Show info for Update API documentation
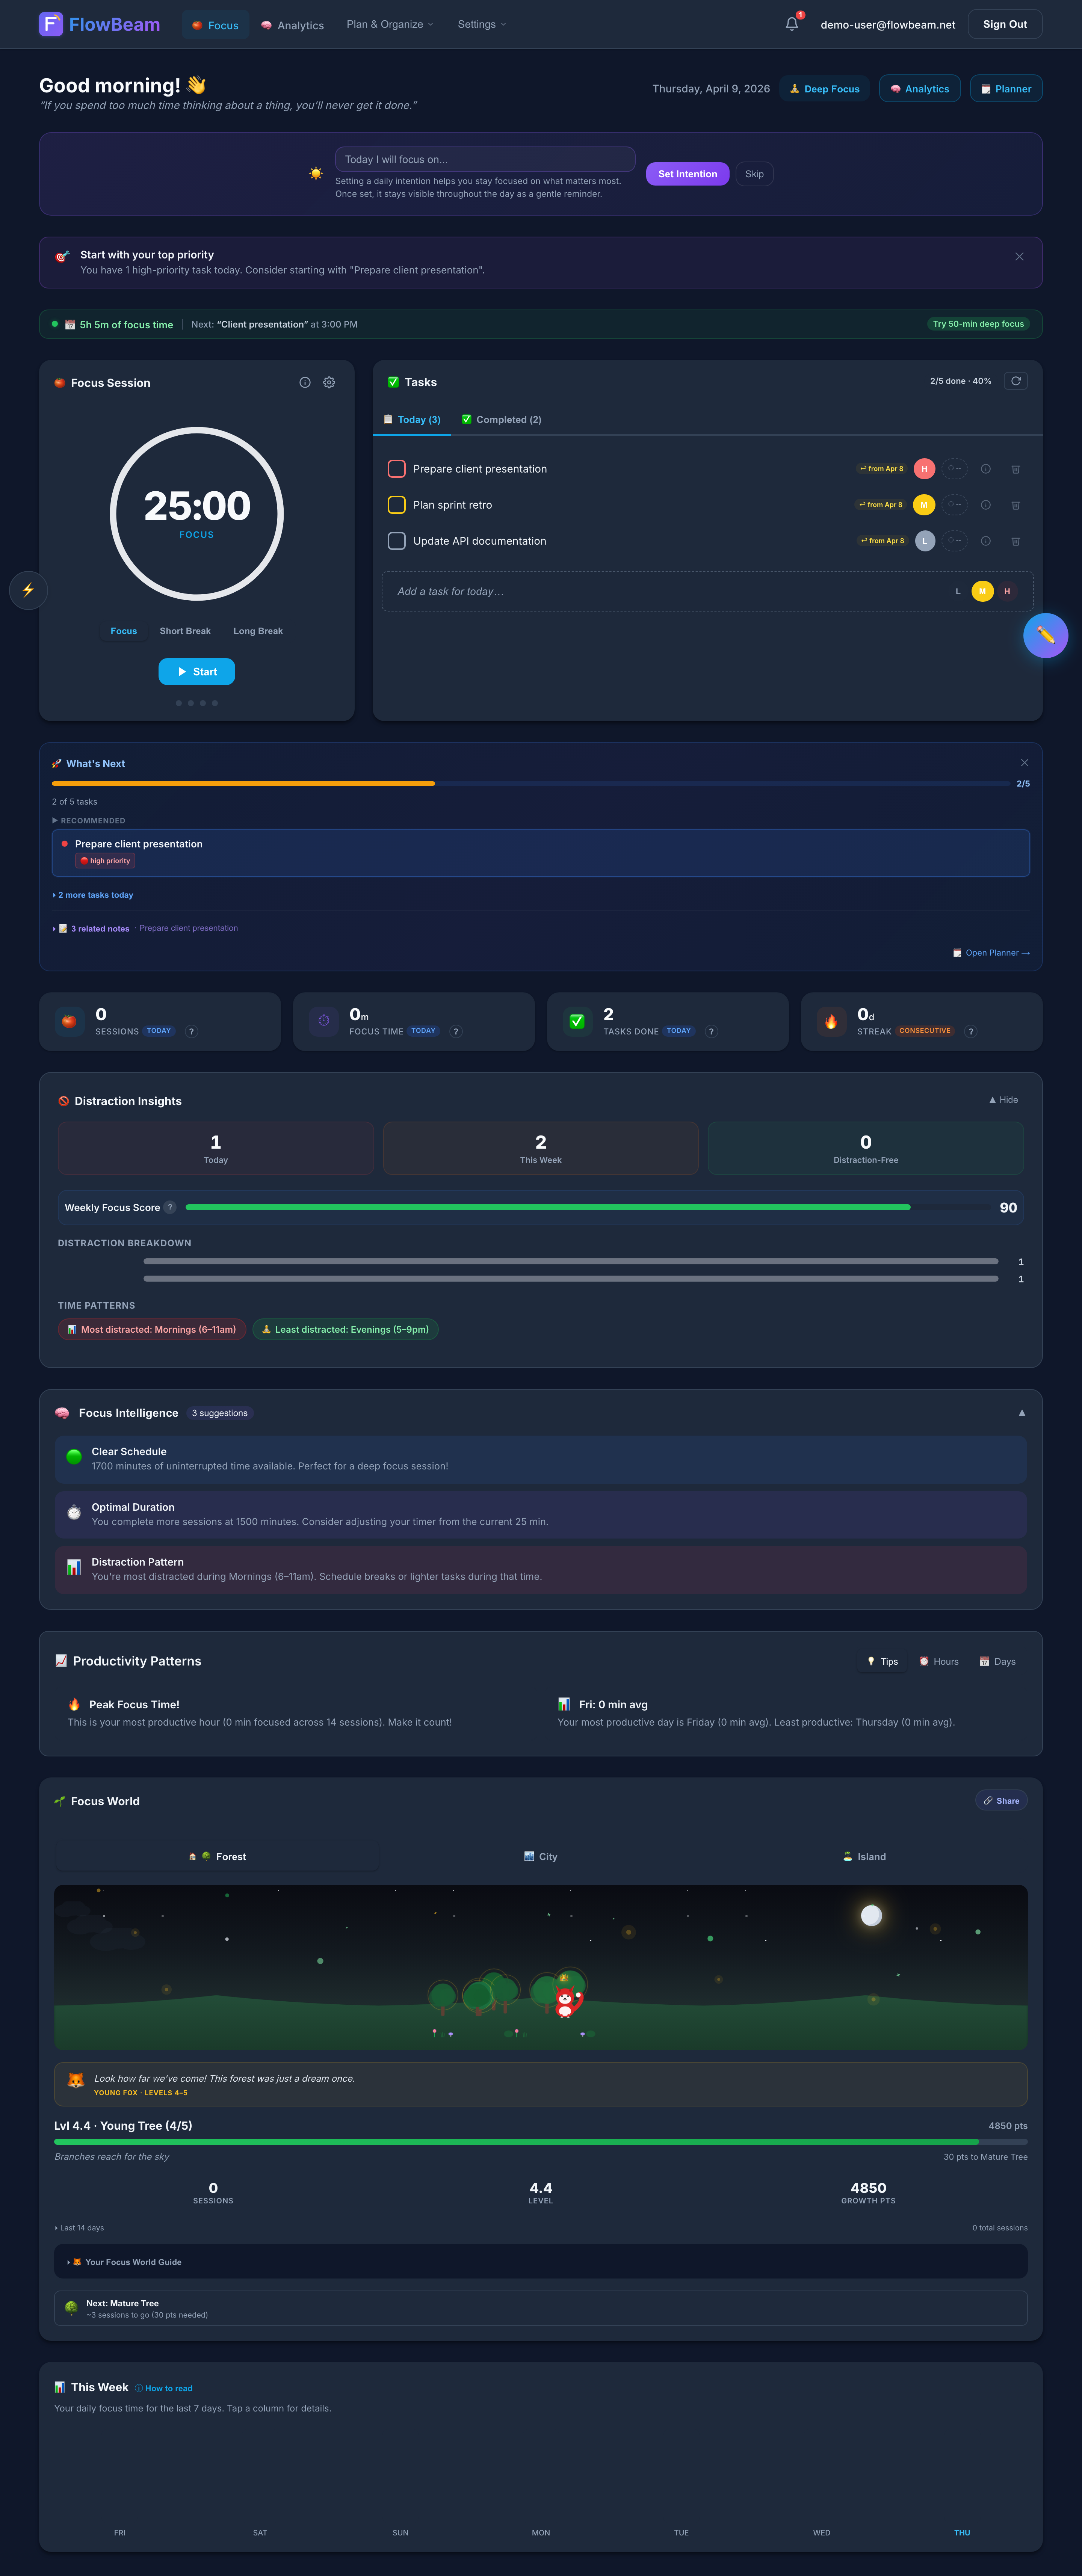The width and height of the screenshot is (1082, 2576). pyautogui.click(x=985, y=541)
